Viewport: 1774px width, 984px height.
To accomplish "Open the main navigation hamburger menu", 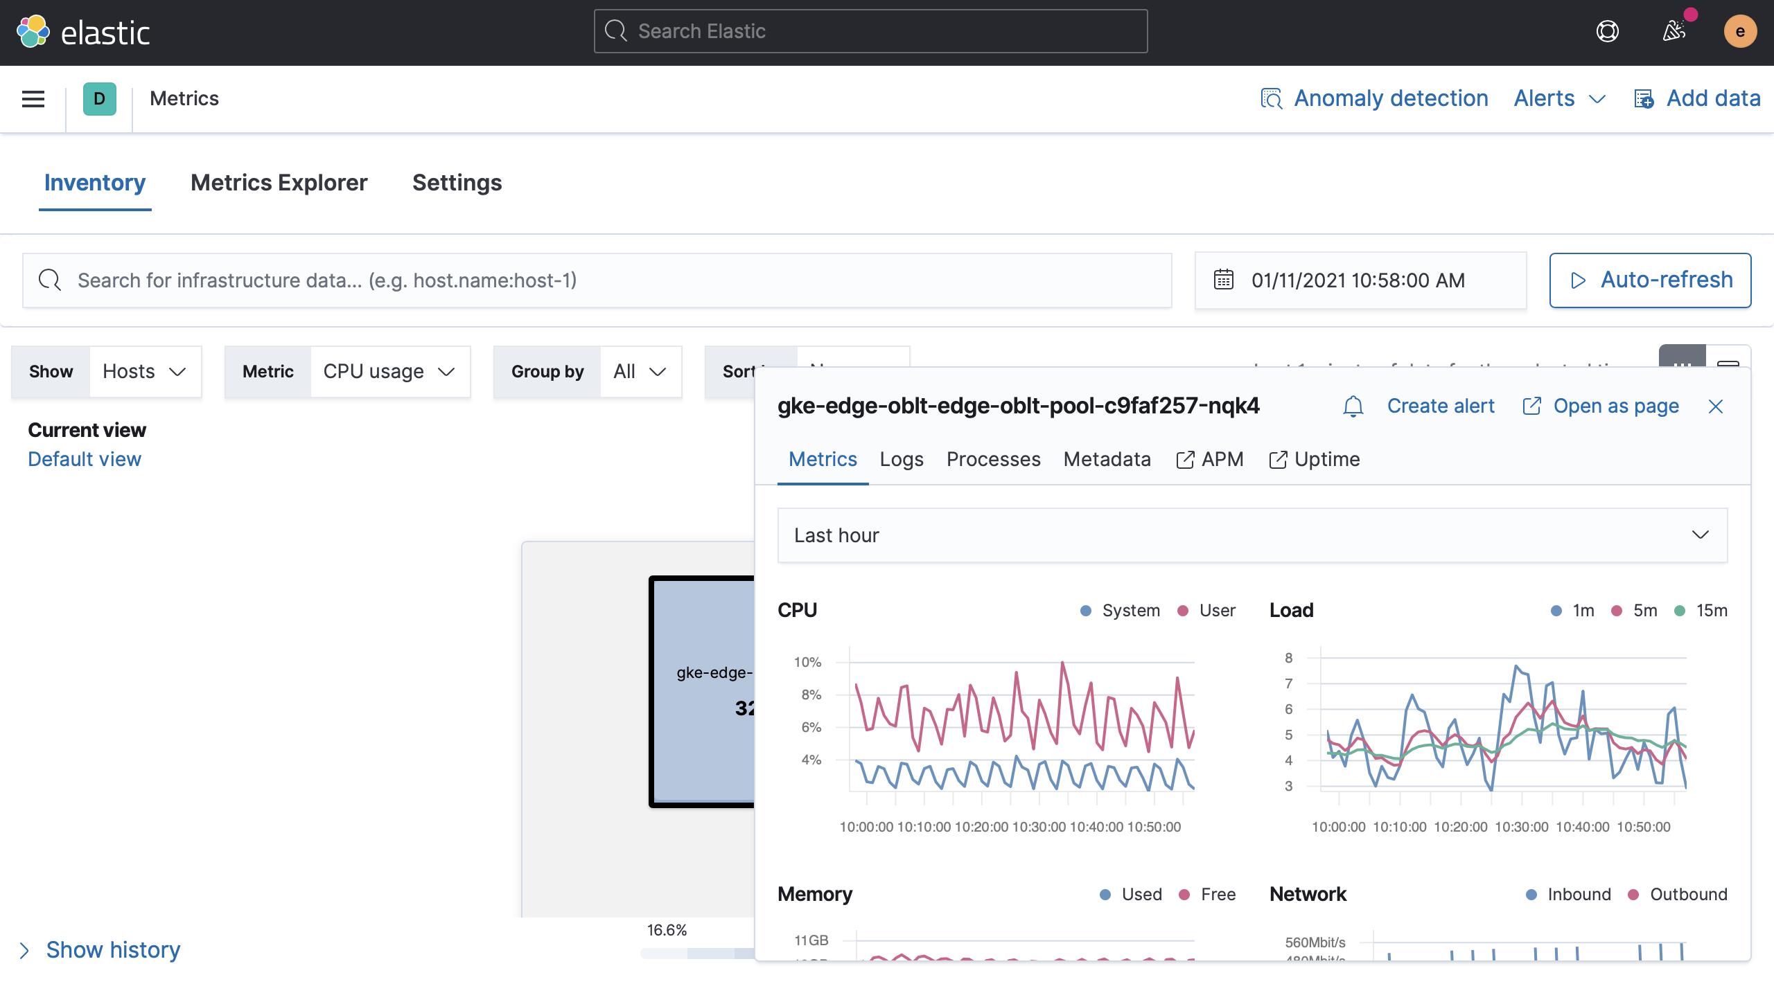I will (33, 98).
